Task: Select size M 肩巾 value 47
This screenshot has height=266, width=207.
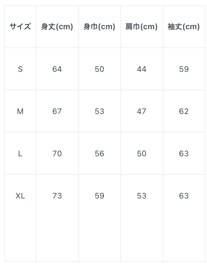Action: 141,111
